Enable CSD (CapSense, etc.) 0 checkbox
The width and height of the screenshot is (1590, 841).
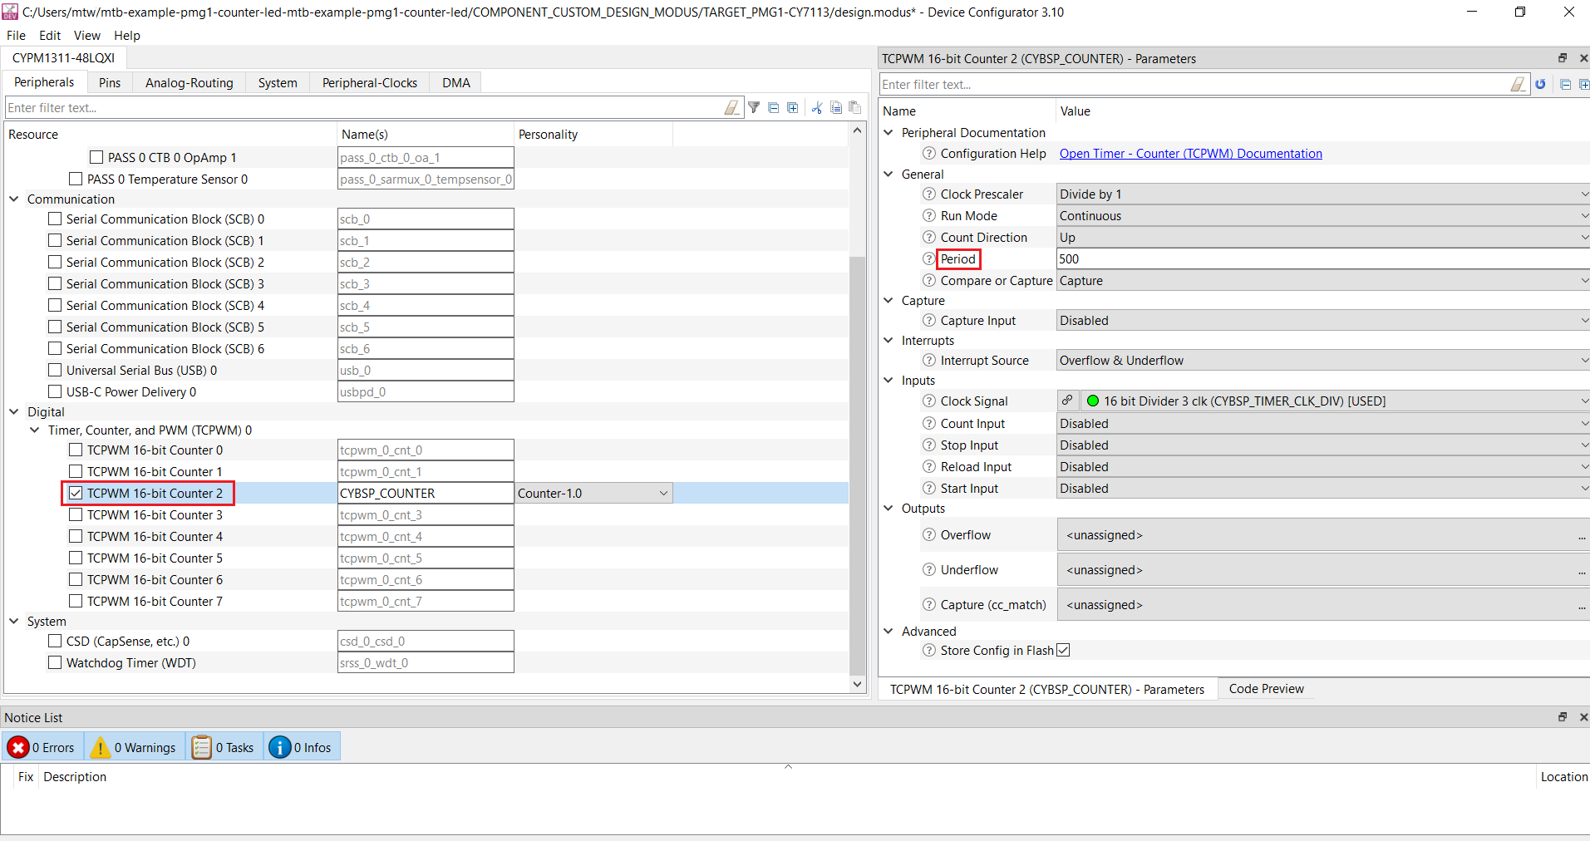point(55,642)
